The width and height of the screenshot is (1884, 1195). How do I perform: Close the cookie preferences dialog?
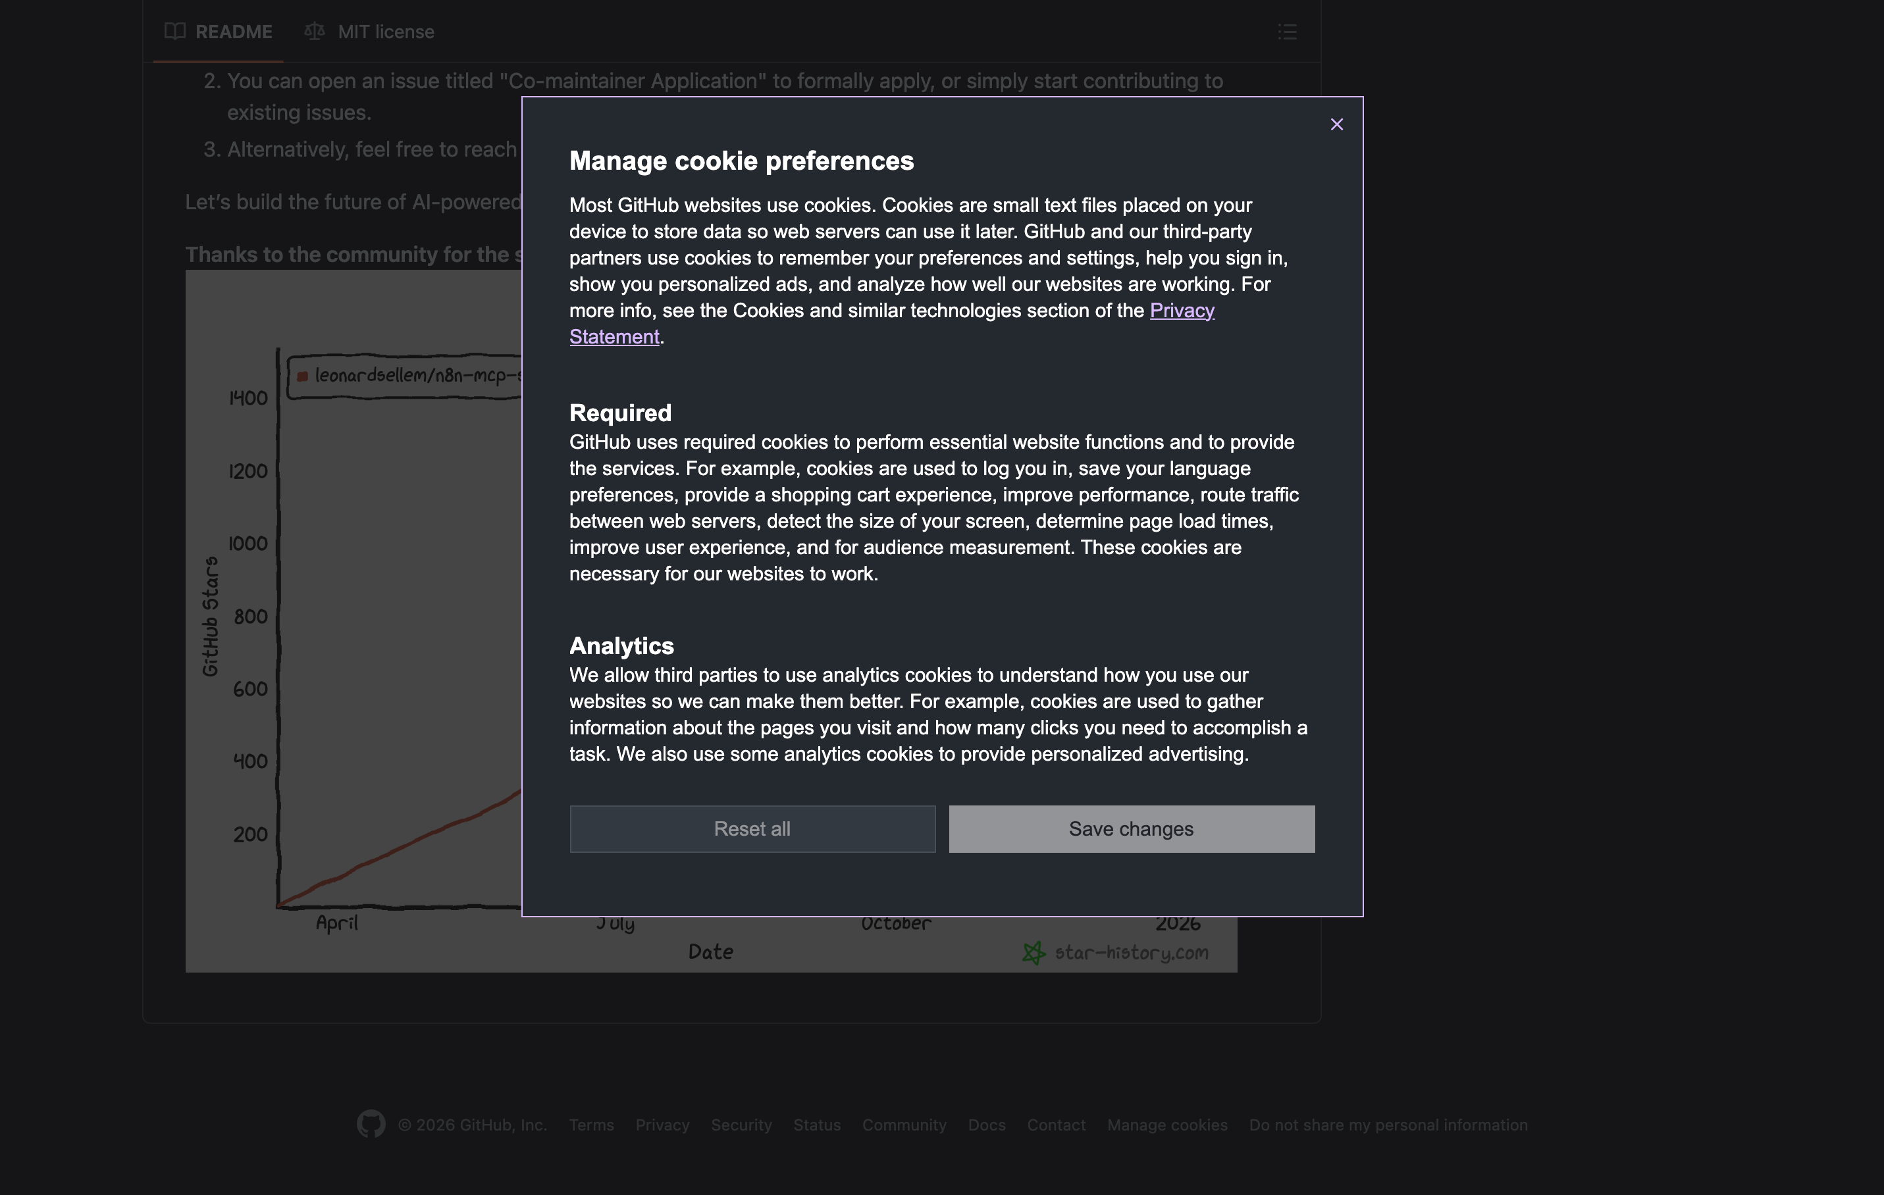1336,124
